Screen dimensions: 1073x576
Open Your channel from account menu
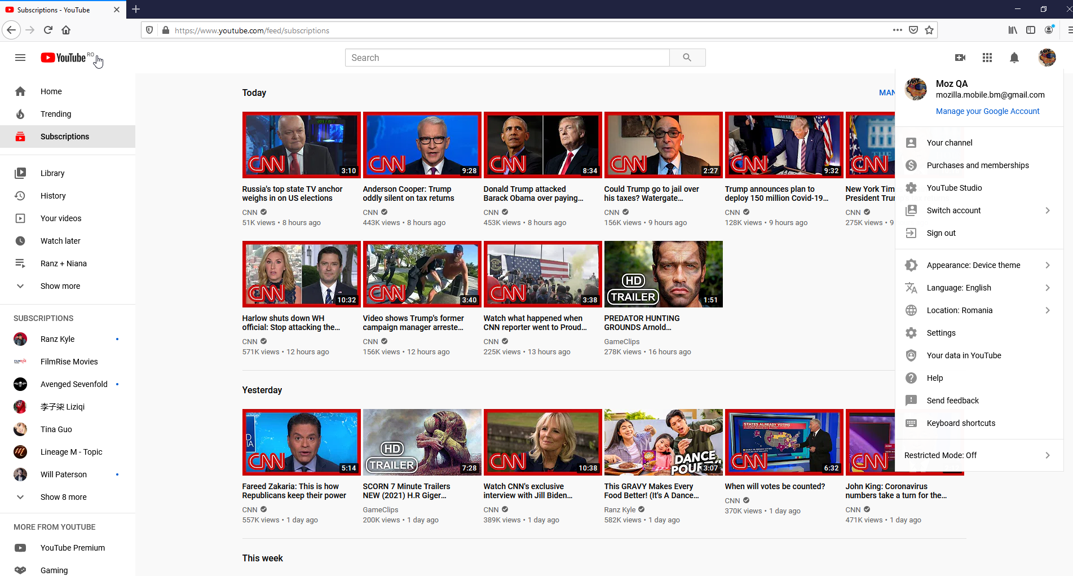tap(979, 143)
